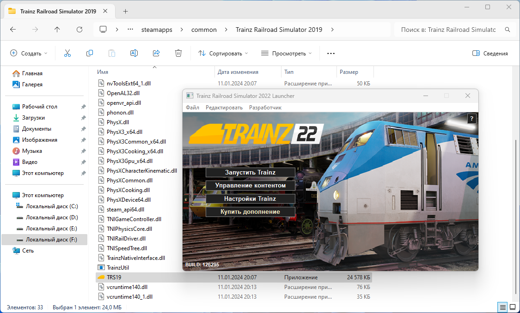This screenshot has height=313, width=520.
Task: Click the question mark help icon in launcher
Action: (471, 119)
